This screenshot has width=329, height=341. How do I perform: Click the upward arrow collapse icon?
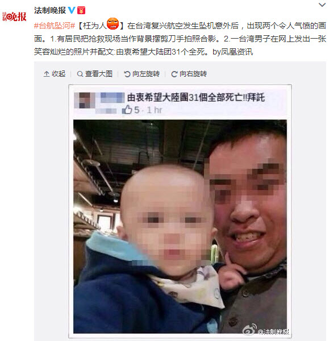click(47, 74)
